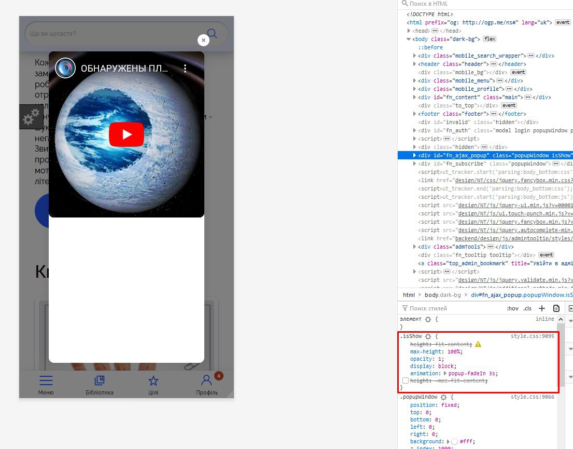
Task: Select a.top_admin_bookmark row
Action: tap(496, 264)
